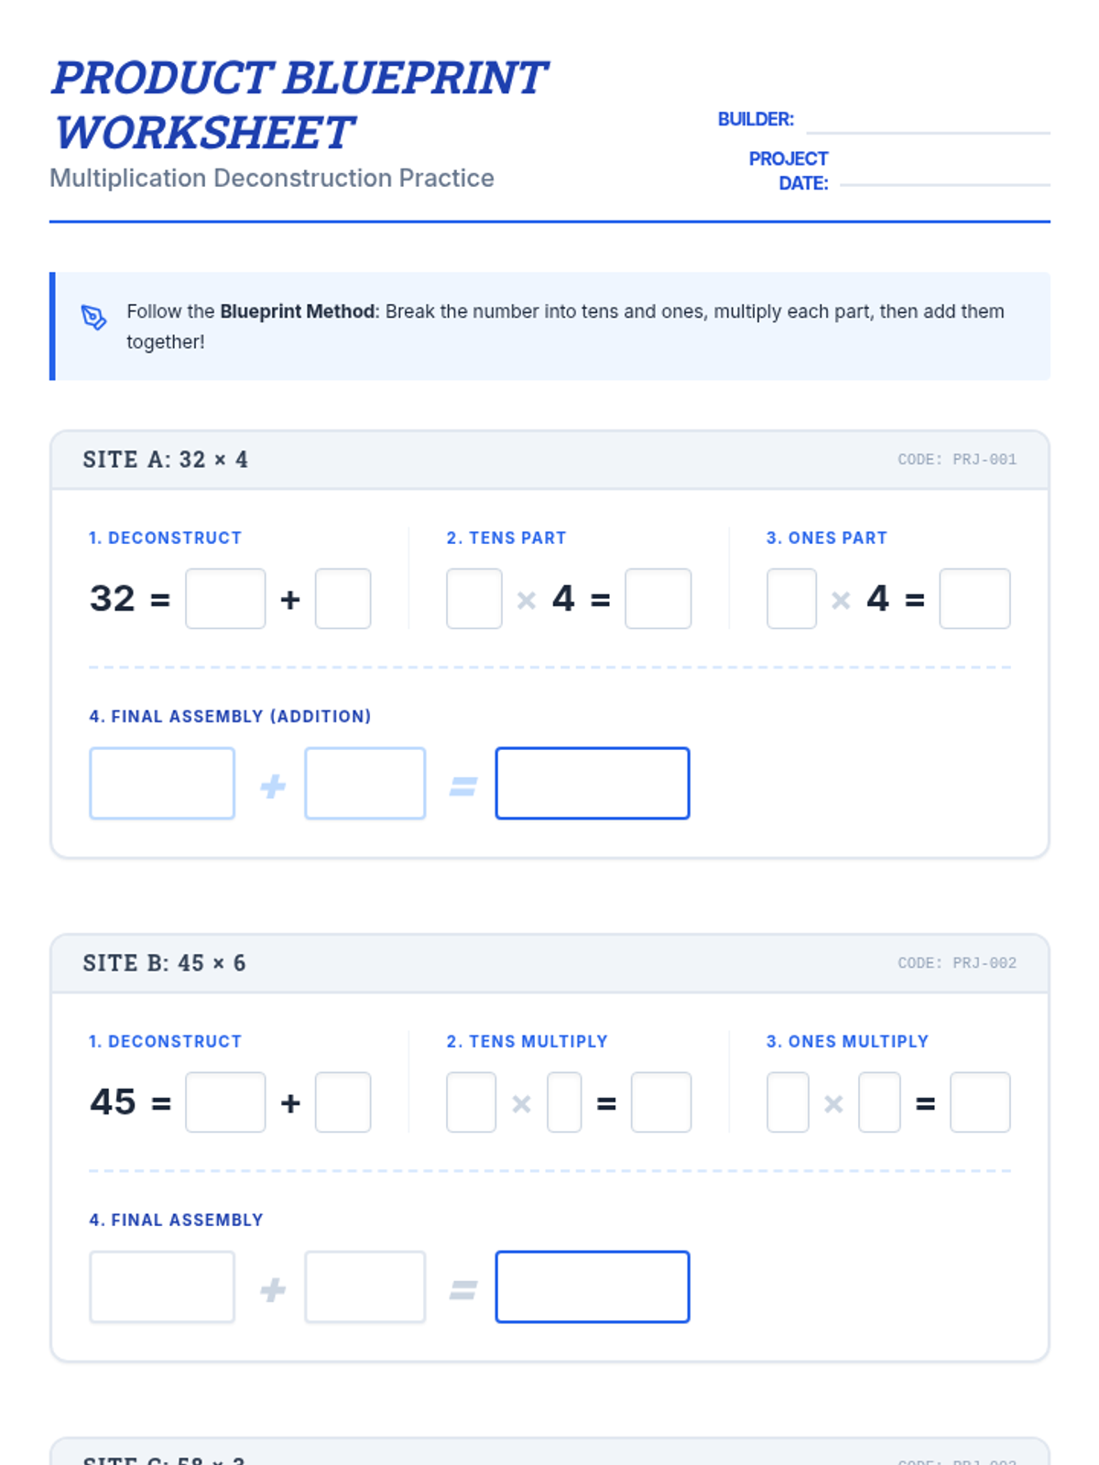
Task: Select Site B Tens Multiply result box
Action: (x=660, y=1102)
